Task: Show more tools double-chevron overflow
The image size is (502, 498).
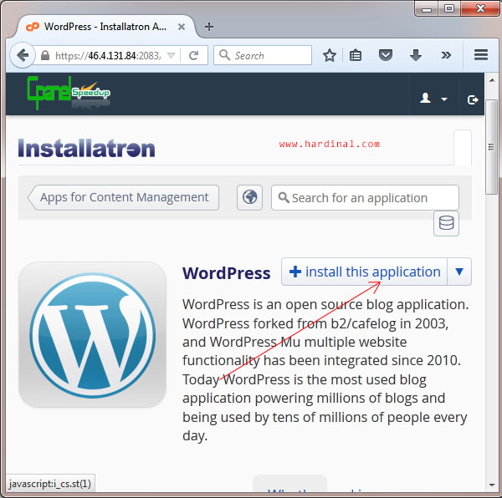Action: (x=446, y=56)
